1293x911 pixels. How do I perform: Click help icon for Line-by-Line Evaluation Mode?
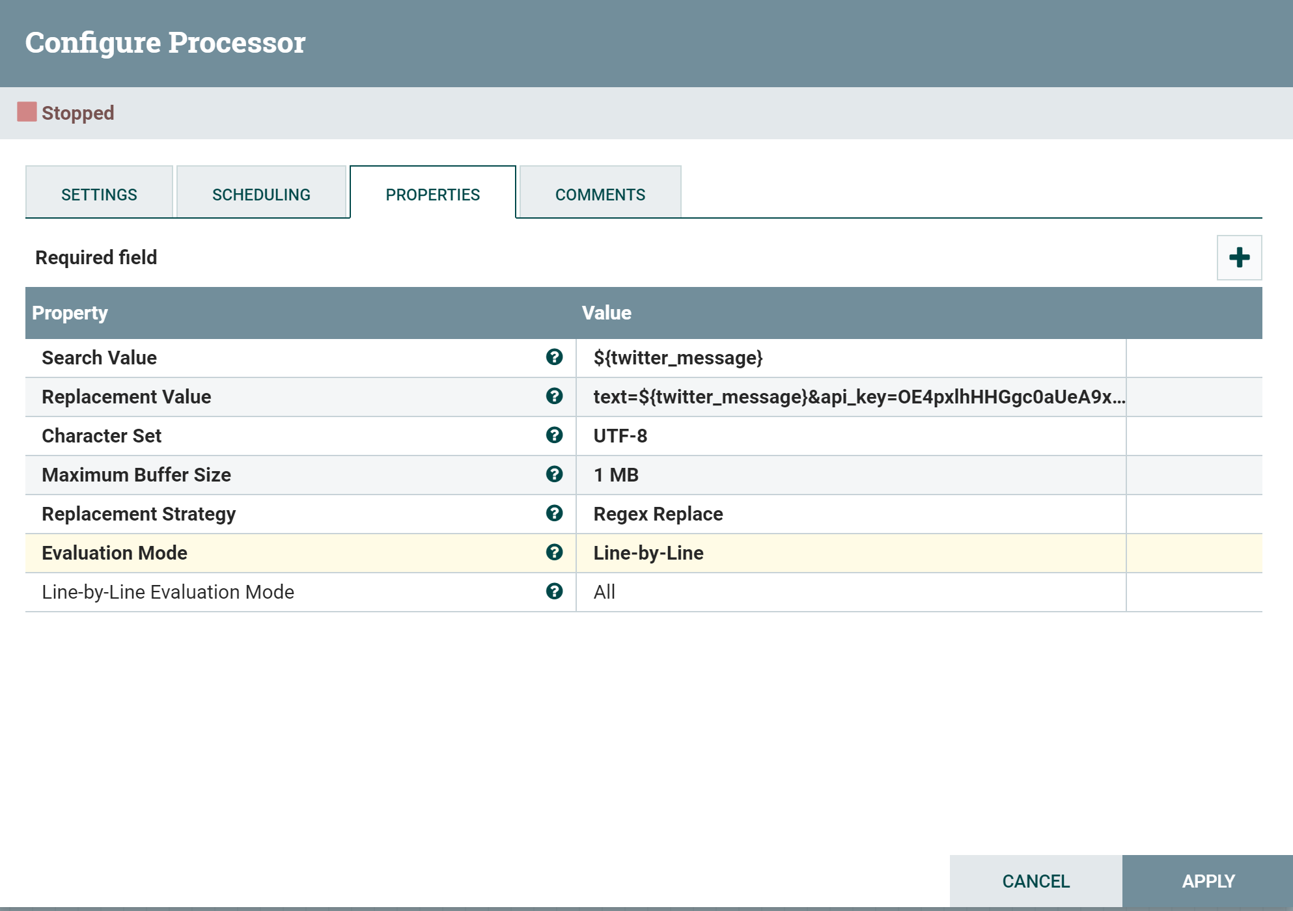[x=554, y=591]
